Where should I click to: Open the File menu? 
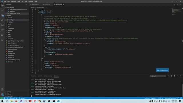(5, 1)
